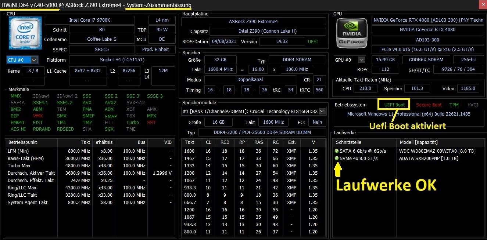Click the Modell [Kapazität] column header
487x240 pixels.
[440, 142]
